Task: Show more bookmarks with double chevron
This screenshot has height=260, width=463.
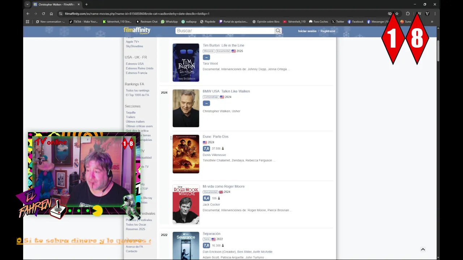Action: (432, 22)
